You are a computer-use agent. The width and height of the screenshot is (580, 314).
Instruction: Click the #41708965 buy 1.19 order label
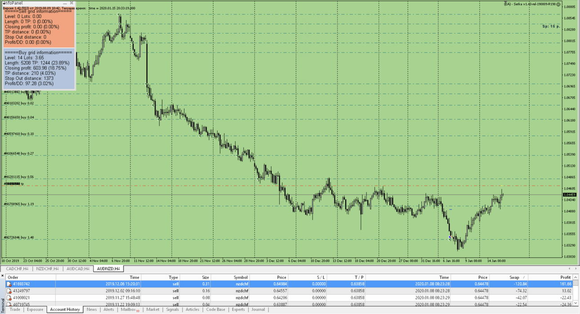tap(19, 204)
